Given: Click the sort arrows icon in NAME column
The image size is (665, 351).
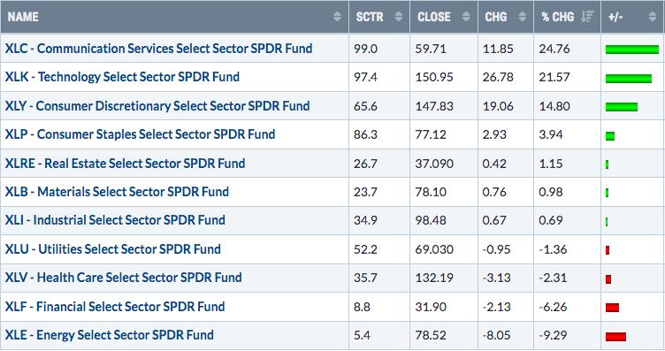Looking at the screenshot, I should (x=337, y=17).
